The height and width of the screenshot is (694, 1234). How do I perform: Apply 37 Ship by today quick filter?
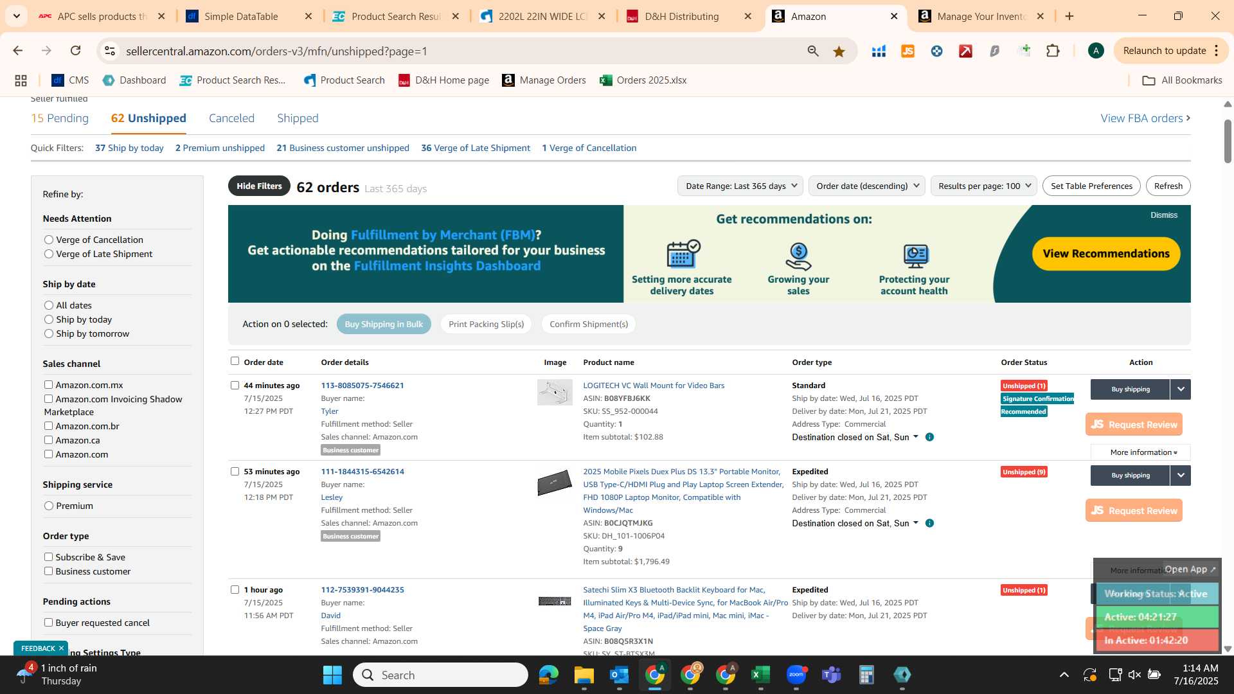[129, 148]
